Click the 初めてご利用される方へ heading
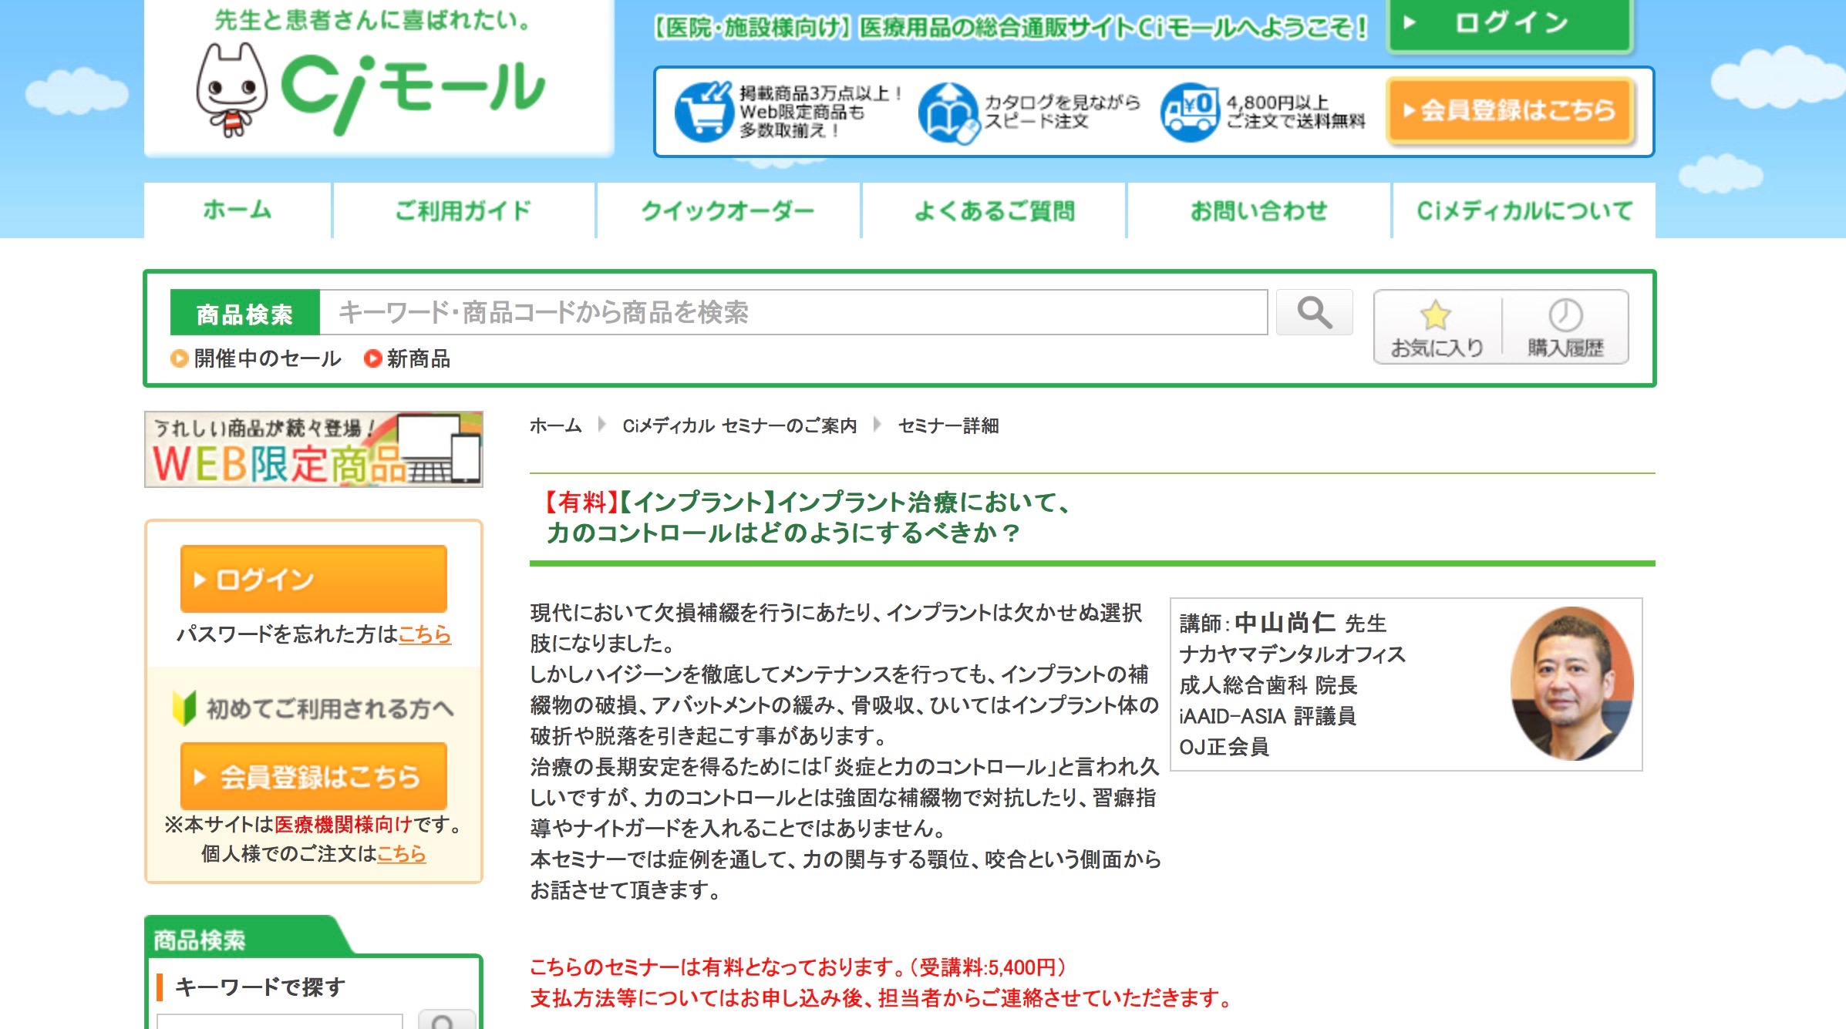This screenshot has width=1846, height=1029. click(x=330, y=708)
